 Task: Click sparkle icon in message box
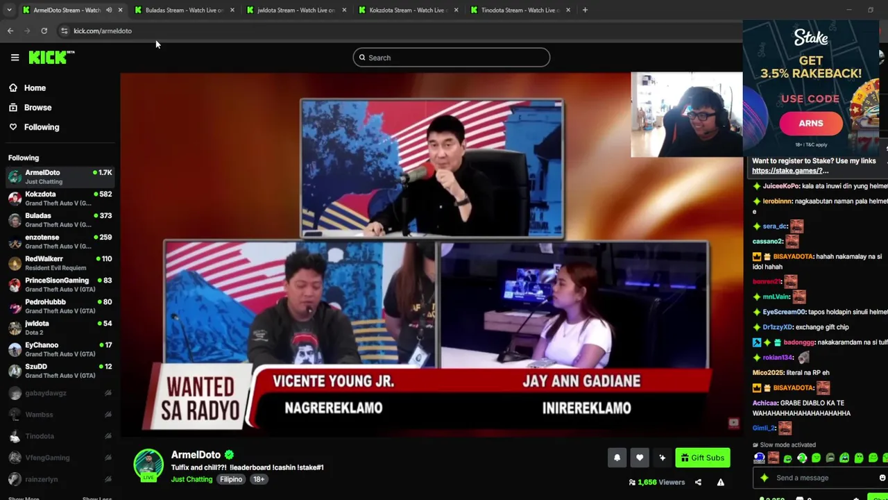coord(765,478)
